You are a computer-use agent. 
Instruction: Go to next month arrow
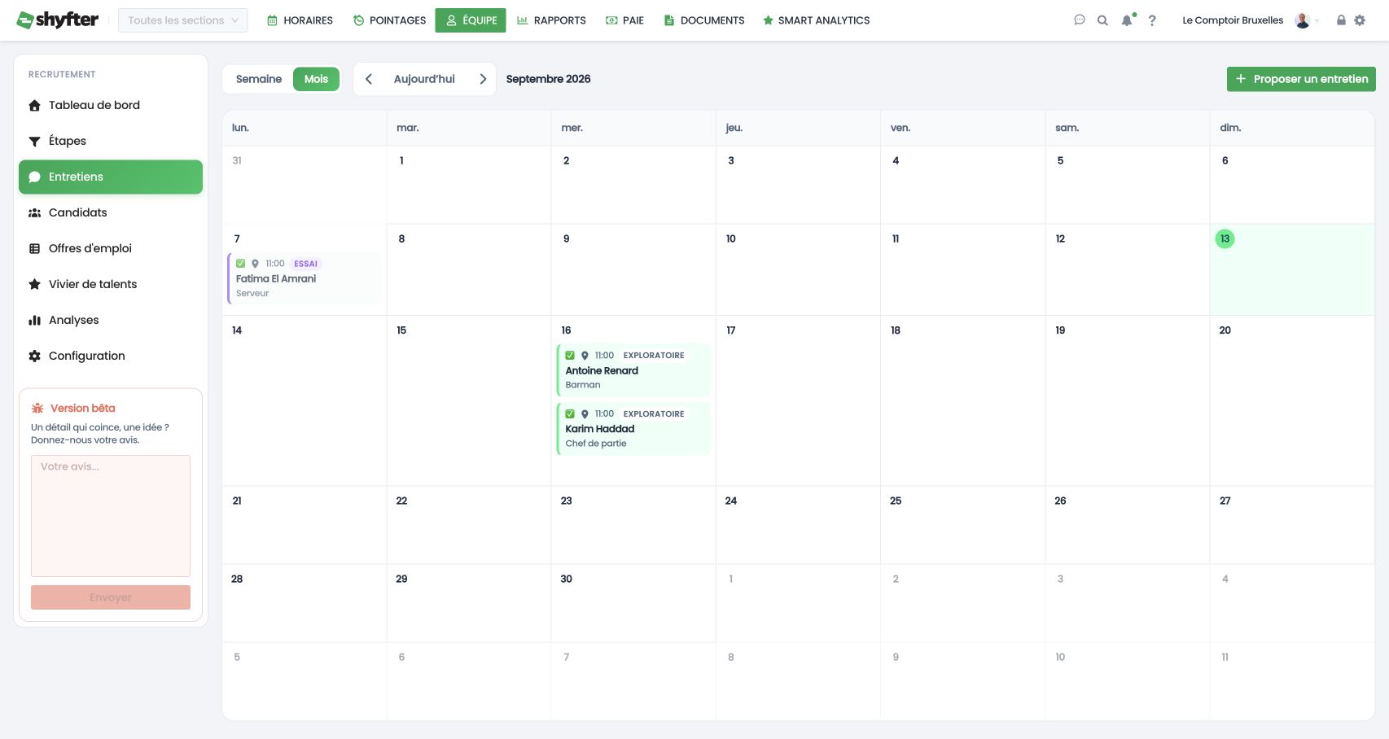(x=483, y=79)
